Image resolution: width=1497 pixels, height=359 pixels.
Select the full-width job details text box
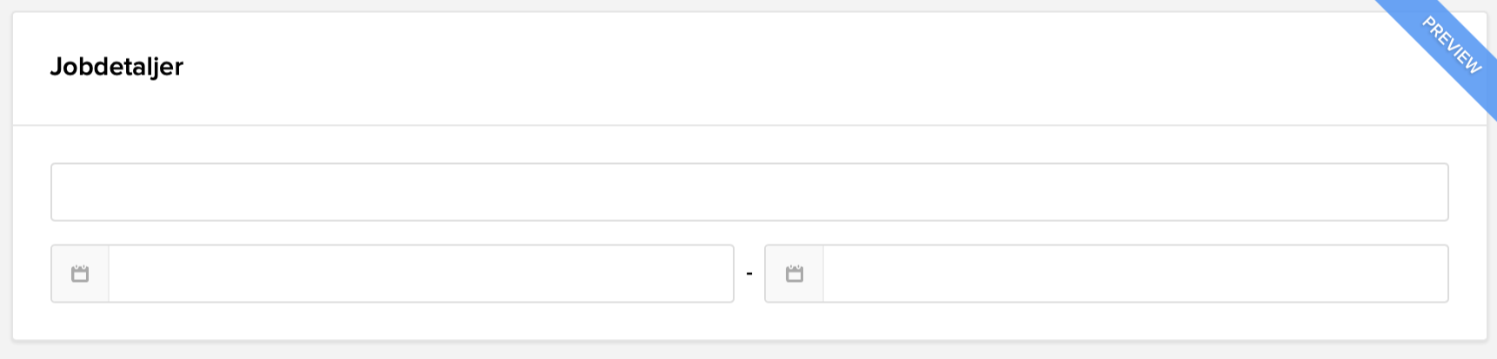coord(748,192)
